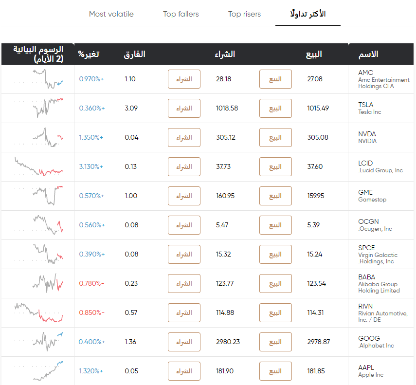The height and width of the screenshot is (385, 416).
Task: Click the TSLA two-day sparkline chart
Action: pos(37,108)
